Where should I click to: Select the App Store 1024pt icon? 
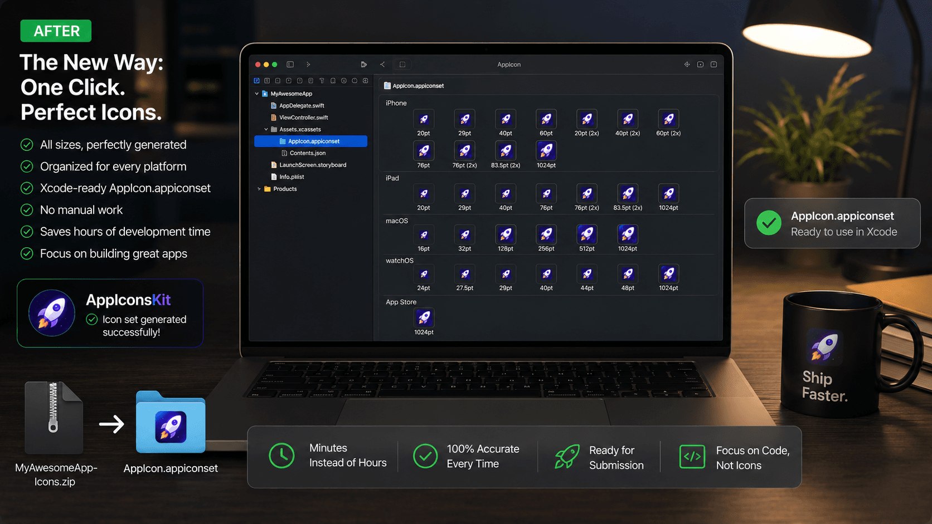point(424,317)
